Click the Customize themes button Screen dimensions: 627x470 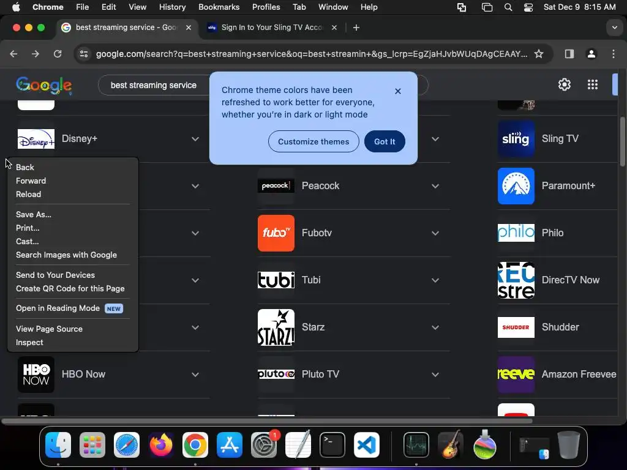[x=313, y=141]
